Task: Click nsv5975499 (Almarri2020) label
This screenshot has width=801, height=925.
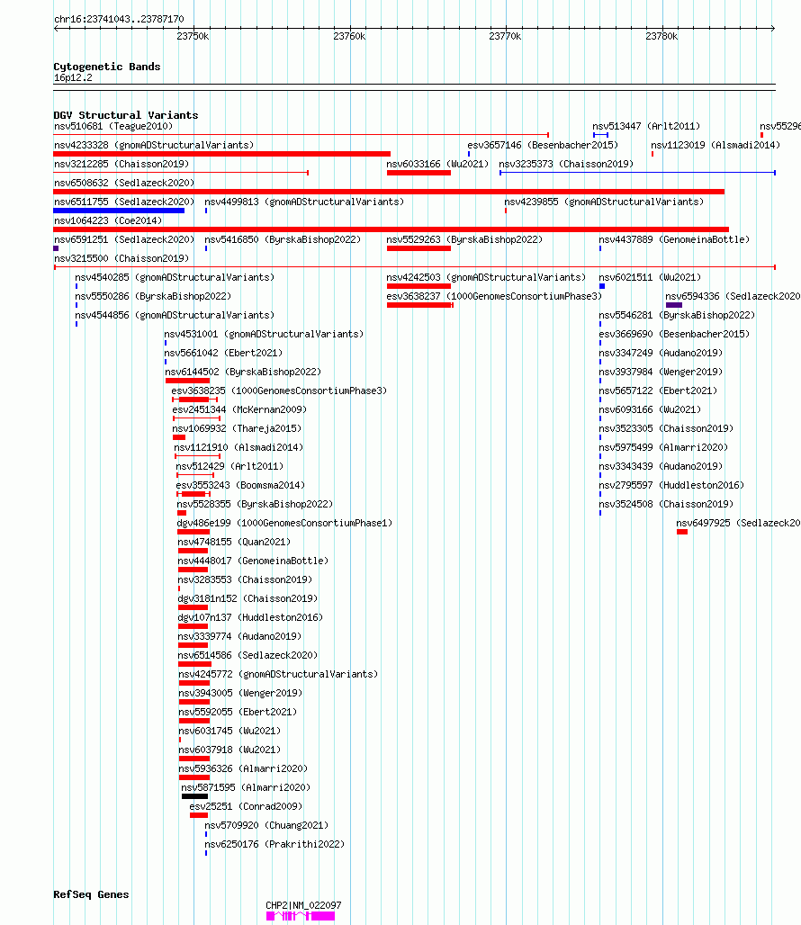Action: (x=663, y=447)
